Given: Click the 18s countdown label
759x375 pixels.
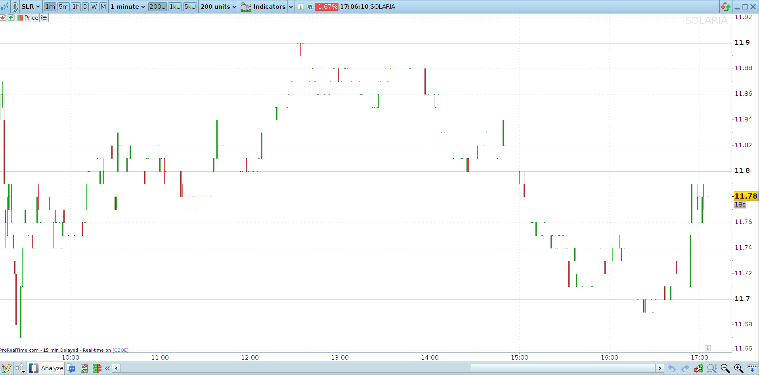Looking at the screenshot, I should pos(740,205).
